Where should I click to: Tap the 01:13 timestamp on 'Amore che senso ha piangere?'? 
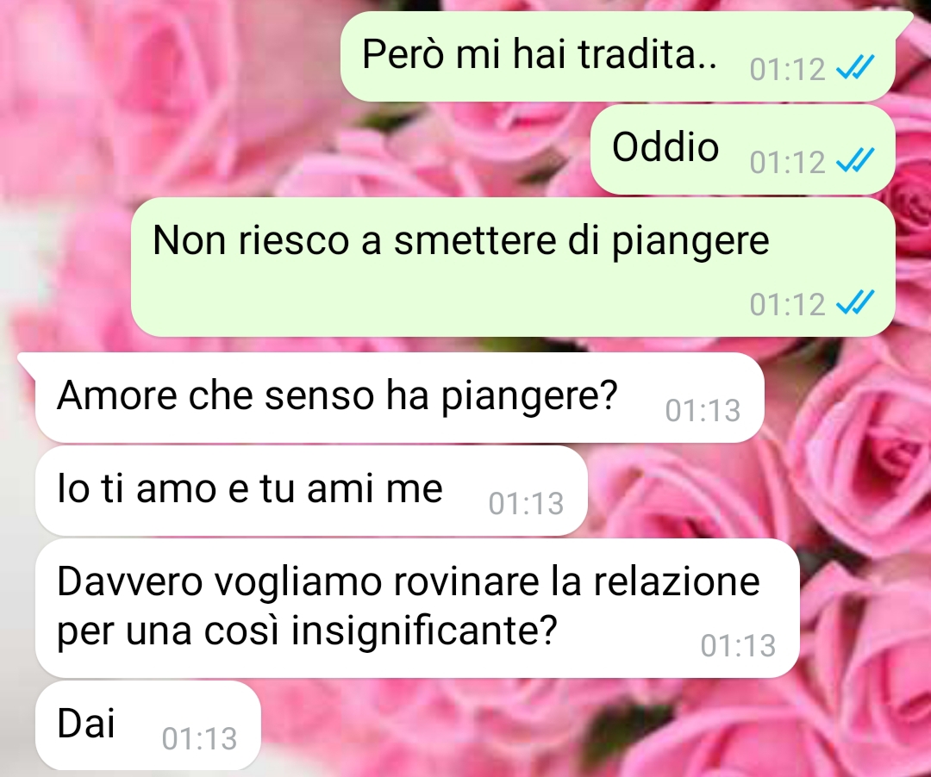(x=703, y=410)
